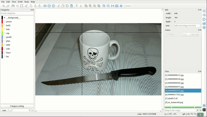Click the backspace undo point icon
Image resolution: width=207 pixels, height=117 pixels.
coord(45,6)
